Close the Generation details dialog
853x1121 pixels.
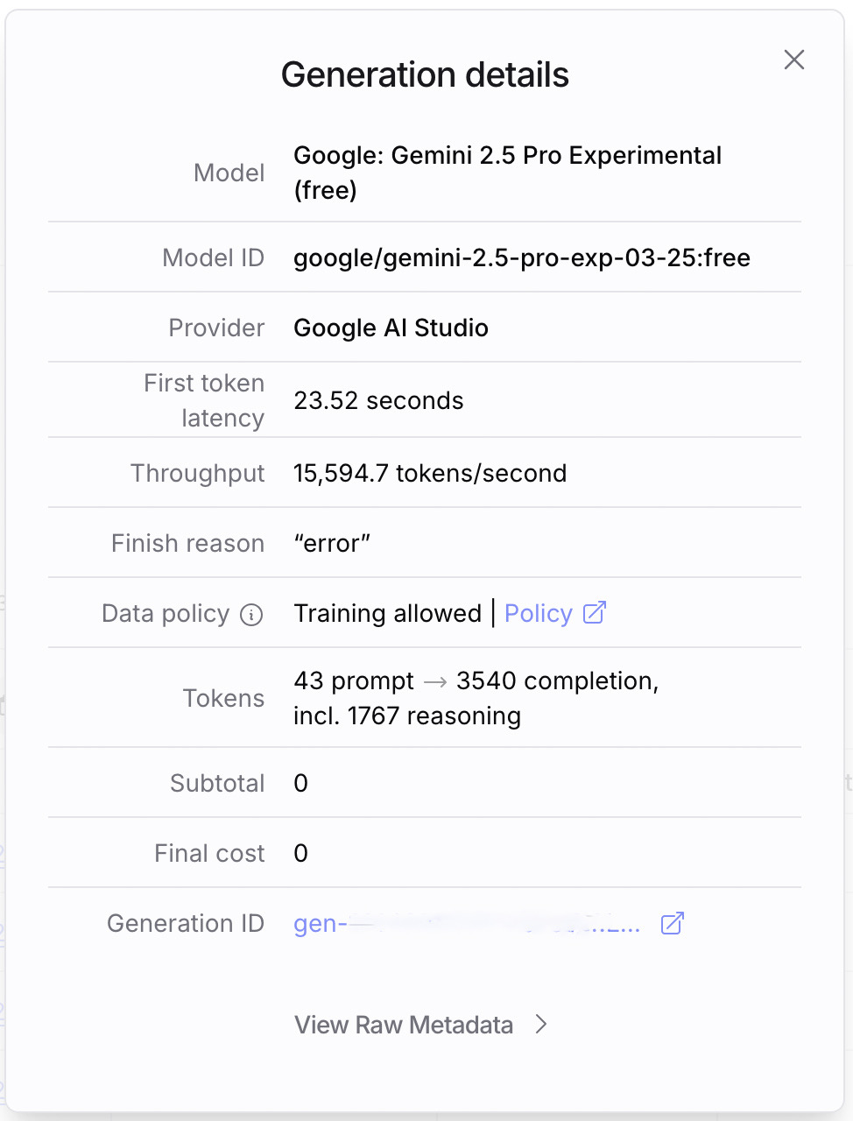coord(794,60)
